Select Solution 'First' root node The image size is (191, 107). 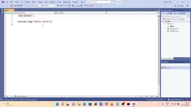175,19
